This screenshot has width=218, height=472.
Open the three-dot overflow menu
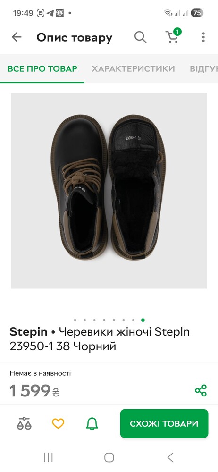203,37
